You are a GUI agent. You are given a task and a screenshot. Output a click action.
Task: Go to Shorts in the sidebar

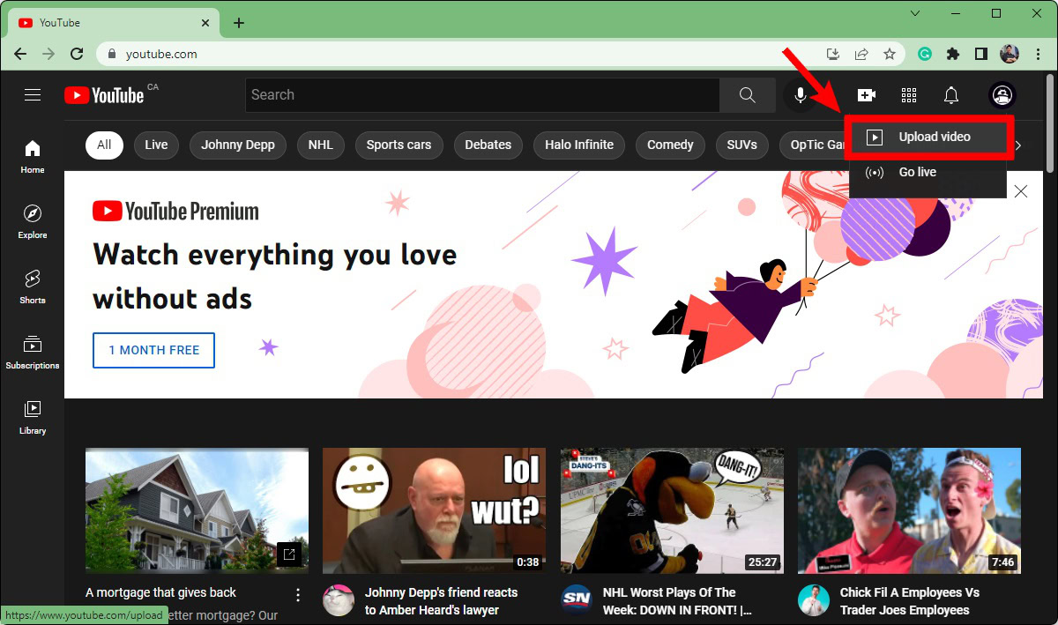[33, 286]
